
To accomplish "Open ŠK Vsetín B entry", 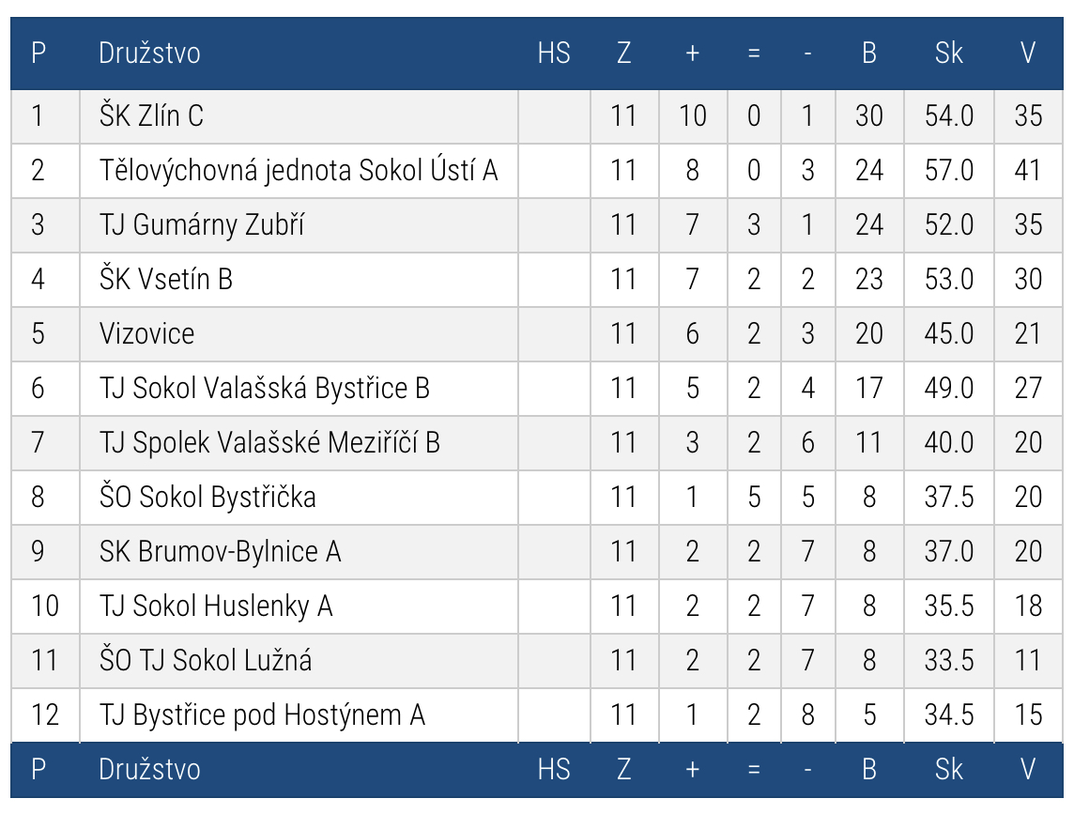I will [166, 280].
